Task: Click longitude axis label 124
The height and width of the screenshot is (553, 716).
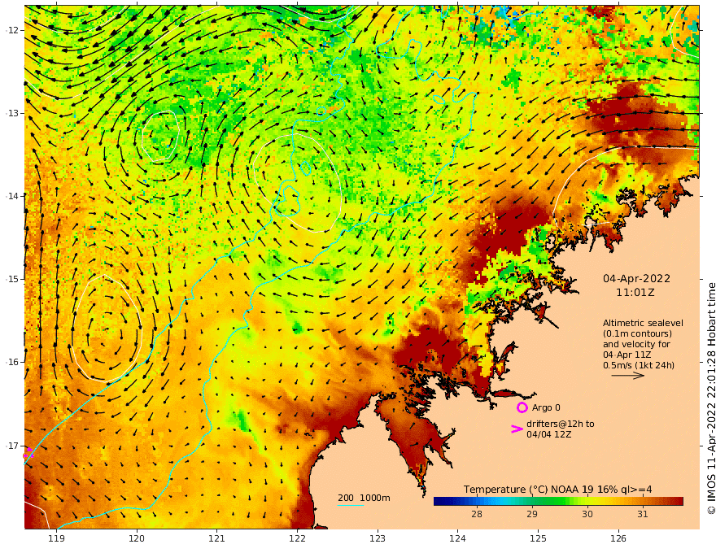Action: coord(457,538)
